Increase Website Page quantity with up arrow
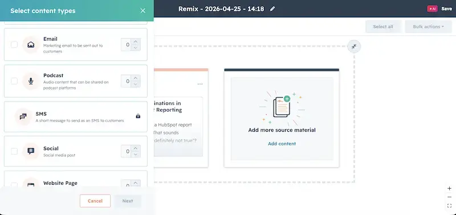Screen dimensions: 456x215 point(136,182)
